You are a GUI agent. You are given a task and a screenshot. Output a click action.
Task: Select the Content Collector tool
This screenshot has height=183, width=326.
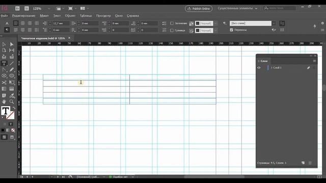pos(4,56)
